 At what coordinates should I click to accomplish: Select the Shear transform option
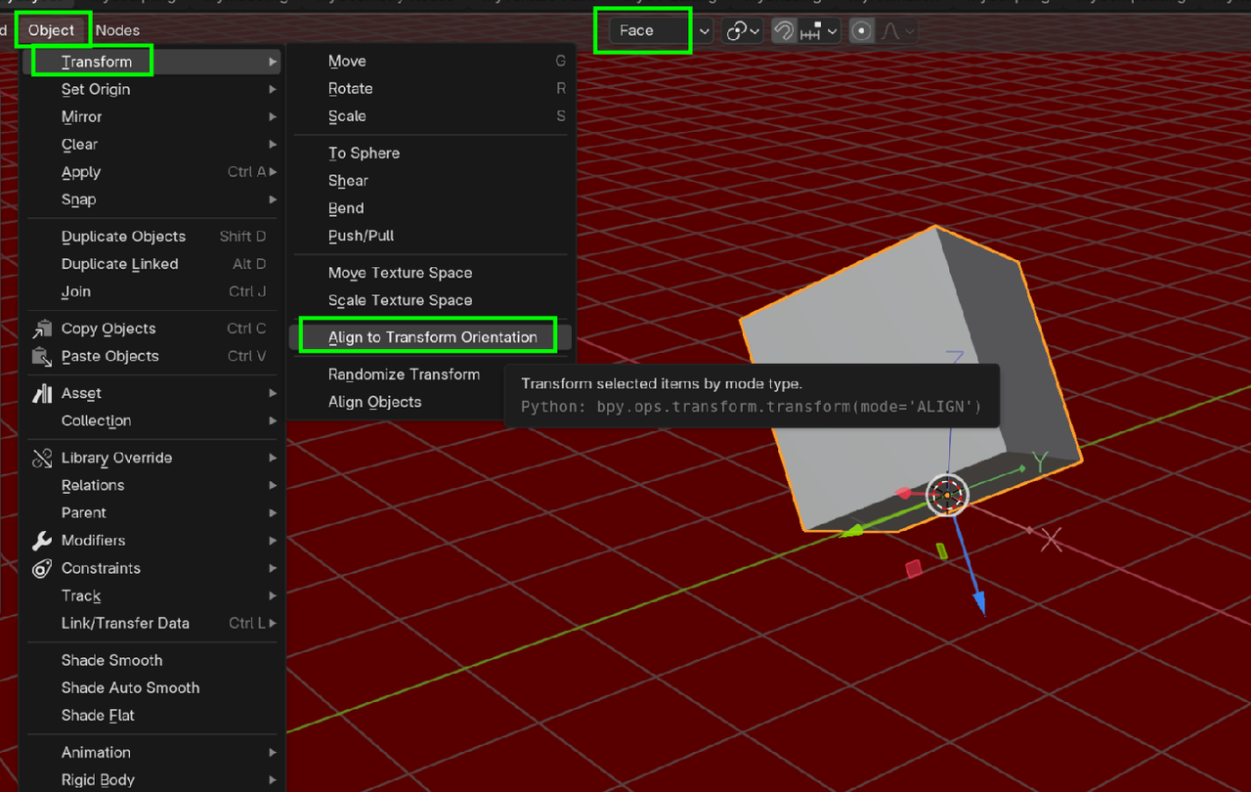click(x=431, y=180)
